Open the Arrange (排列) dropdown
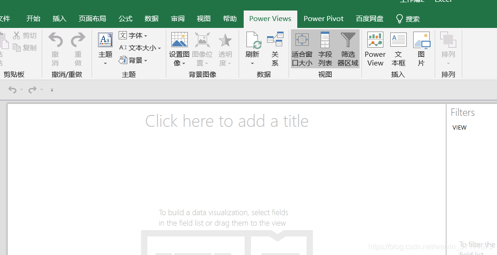Image resolution: width=497 pixels, height=255 pixels. coord(448,49)
